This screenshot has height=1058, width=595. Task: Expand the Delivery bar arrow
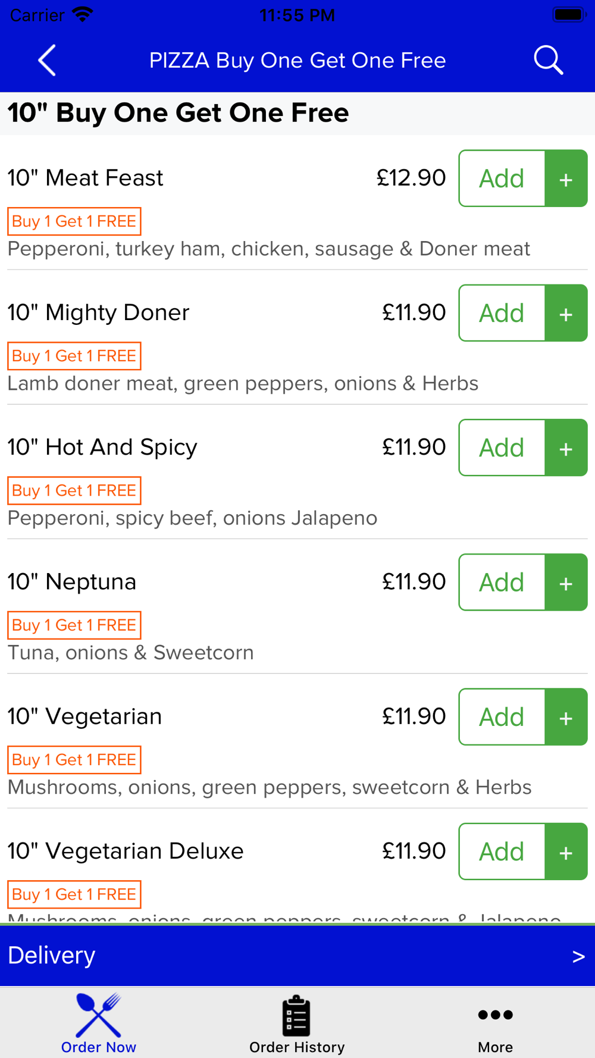578,956
